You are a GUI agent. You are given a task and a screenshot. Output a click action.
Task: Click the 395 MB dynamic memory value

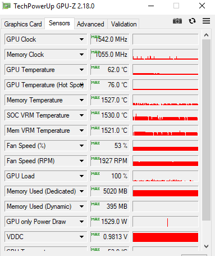click(110, 206)
